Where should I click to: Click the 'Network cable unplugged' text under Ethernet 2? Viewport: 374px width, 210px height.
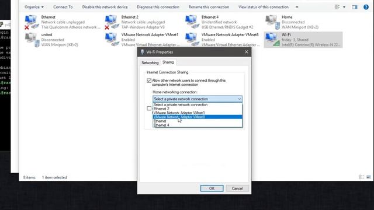tap(143, 22)
